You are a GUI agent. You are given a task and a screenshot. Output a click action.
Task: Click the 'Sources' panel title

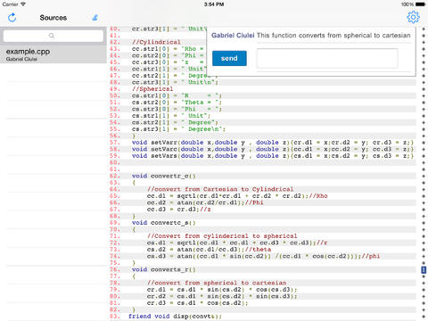tap(53, 18)
